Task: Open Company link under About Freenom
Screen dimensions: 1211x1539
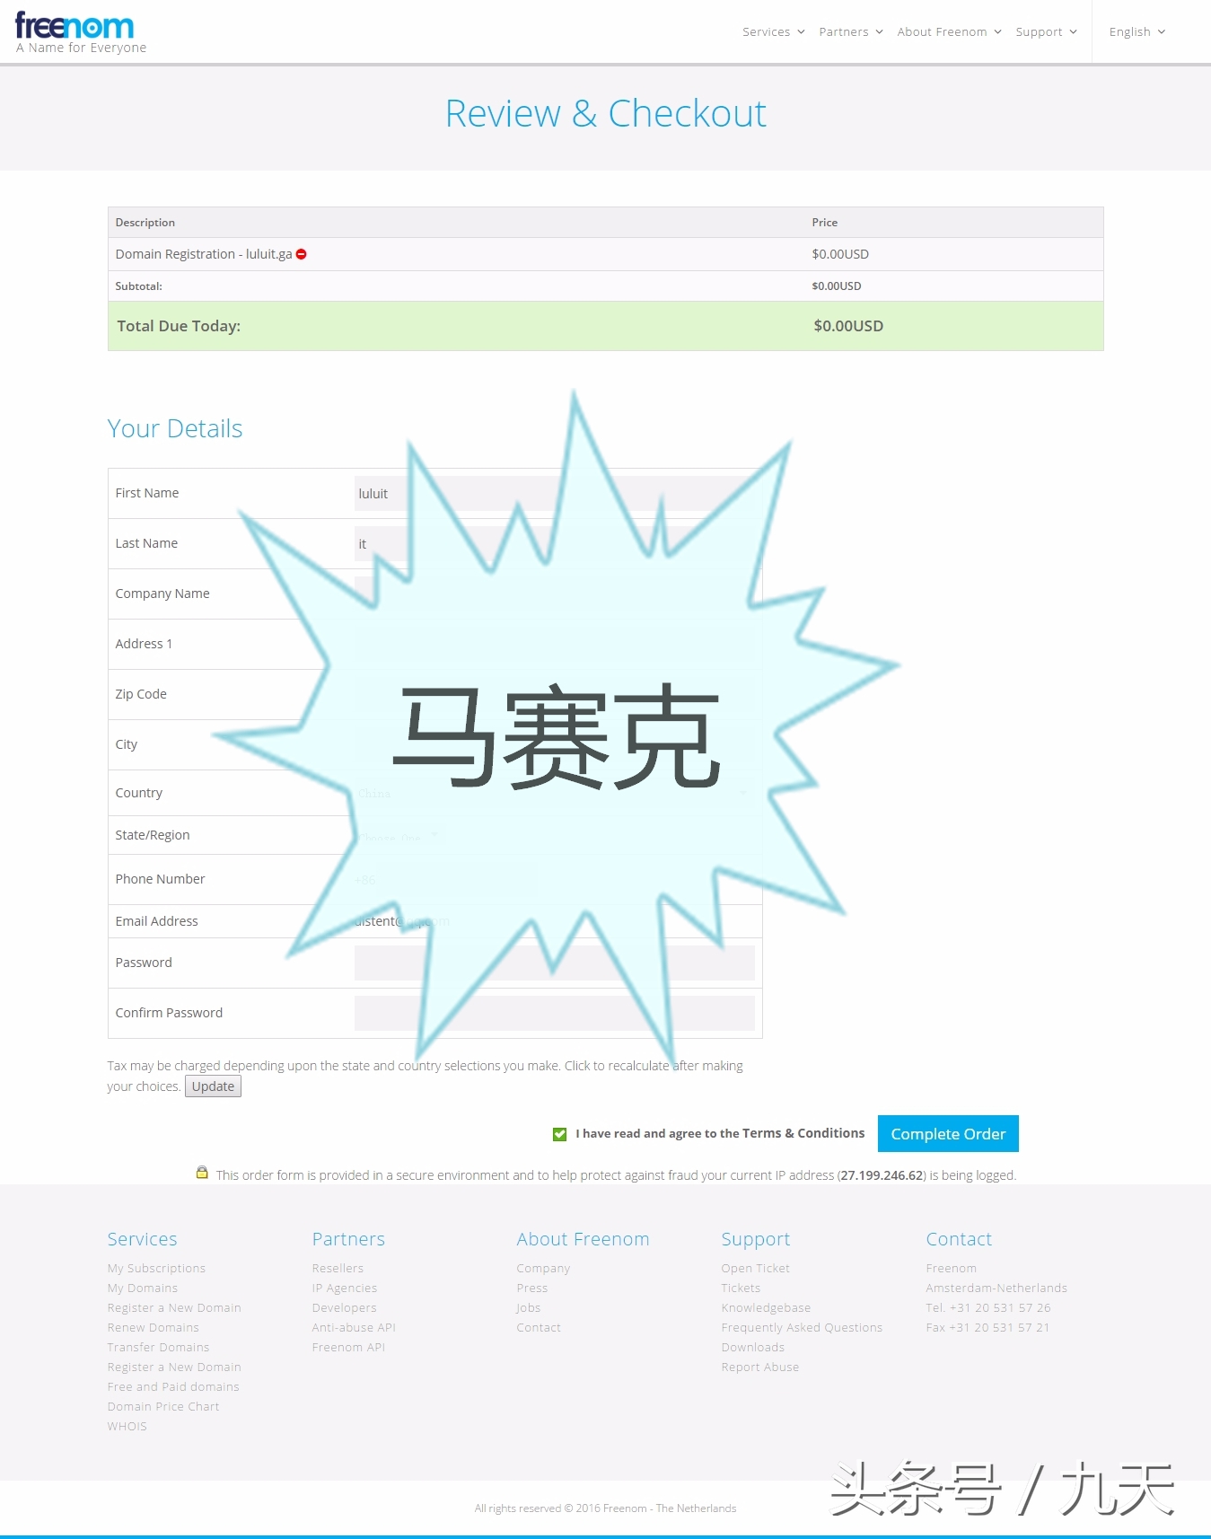Action: 543,1268
